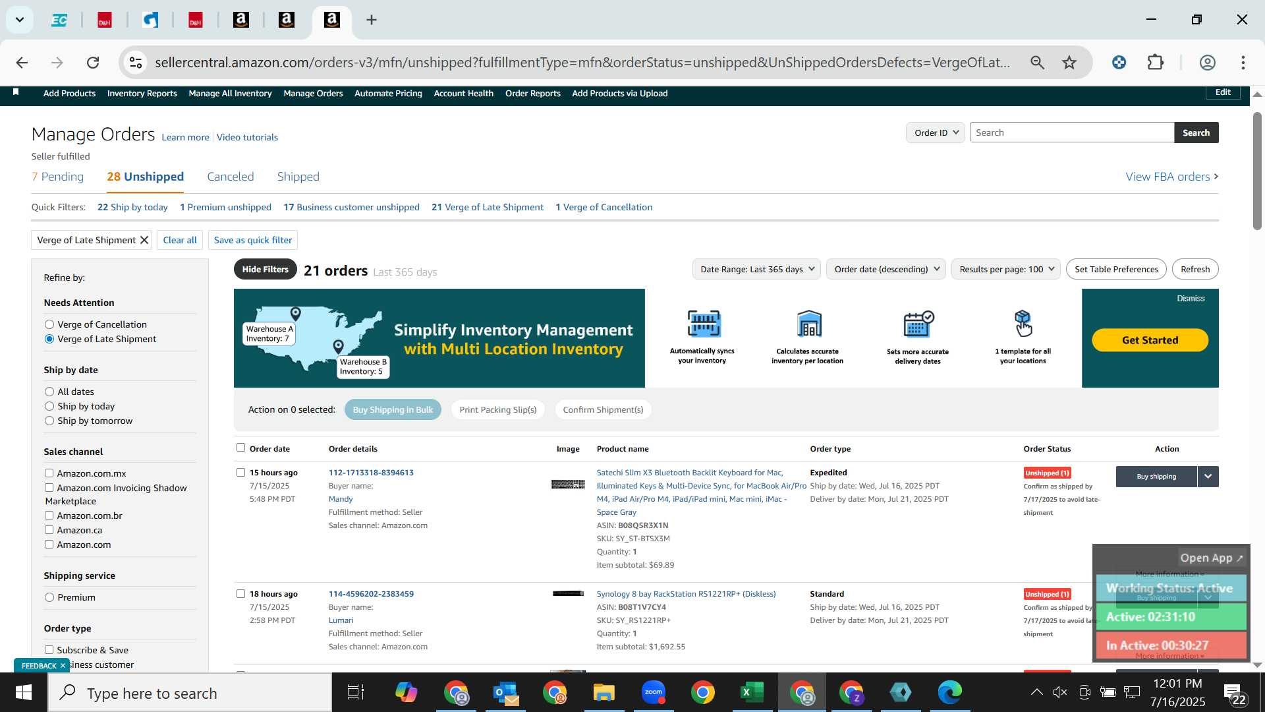Viewport: 1265px width, 712px height.
Task: Open the notification center icon
Action: click(x=1235, y=693)
